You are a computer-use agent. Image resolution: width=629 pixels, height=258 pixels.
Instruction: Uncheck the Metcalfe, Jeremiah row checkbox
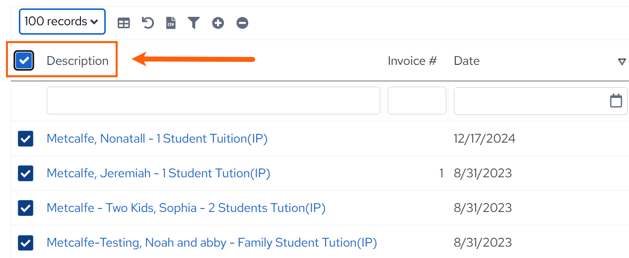point(25,173)
